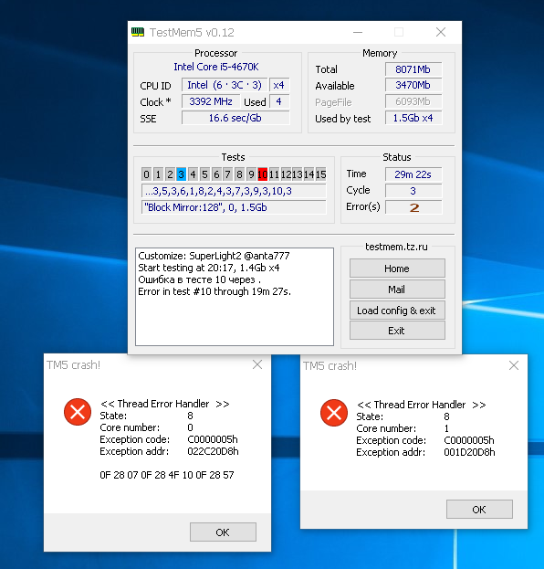Select the red failed test 10 box
Viewport: 544px width, 569px height.
point(263,174)
